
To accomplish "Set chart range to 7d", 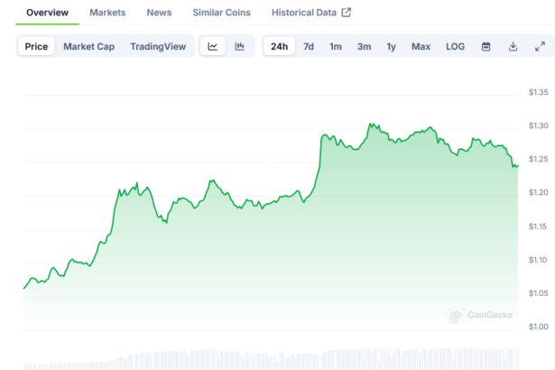I will click(x=309, y=46).
